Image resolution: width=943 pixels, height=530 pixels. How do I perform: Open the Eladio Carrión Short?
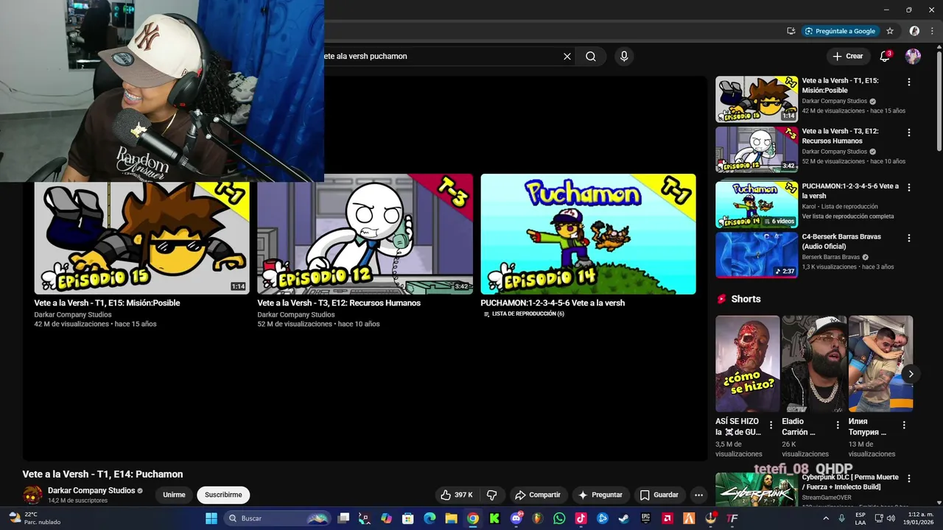click(x=814, y=364)
